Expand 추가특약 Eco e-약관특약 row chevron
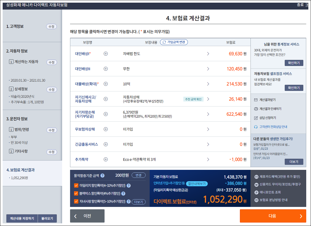311x226 pixels. click(x=208, y=159)
